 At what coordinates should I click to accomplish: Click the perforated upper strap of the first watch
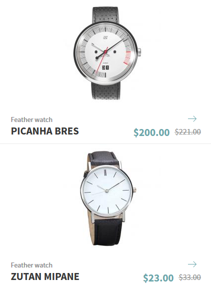coord(106,14)
